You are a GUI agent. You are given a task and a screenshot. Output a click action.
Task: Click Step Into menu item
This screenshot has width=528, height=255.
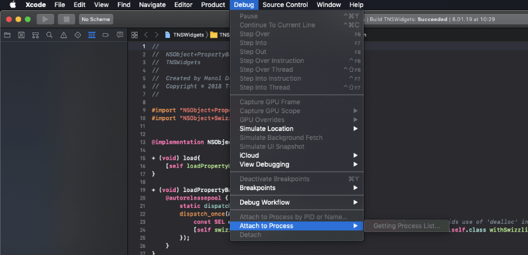296,43
